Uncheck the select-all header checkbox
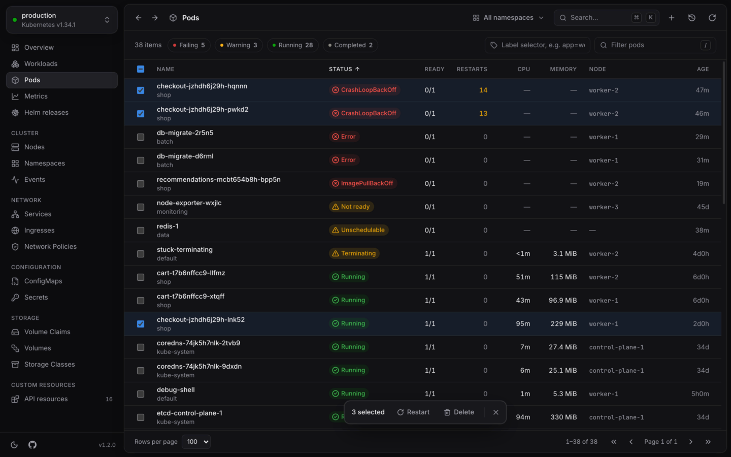The image size is (731, 457). (x=141, y=69)
